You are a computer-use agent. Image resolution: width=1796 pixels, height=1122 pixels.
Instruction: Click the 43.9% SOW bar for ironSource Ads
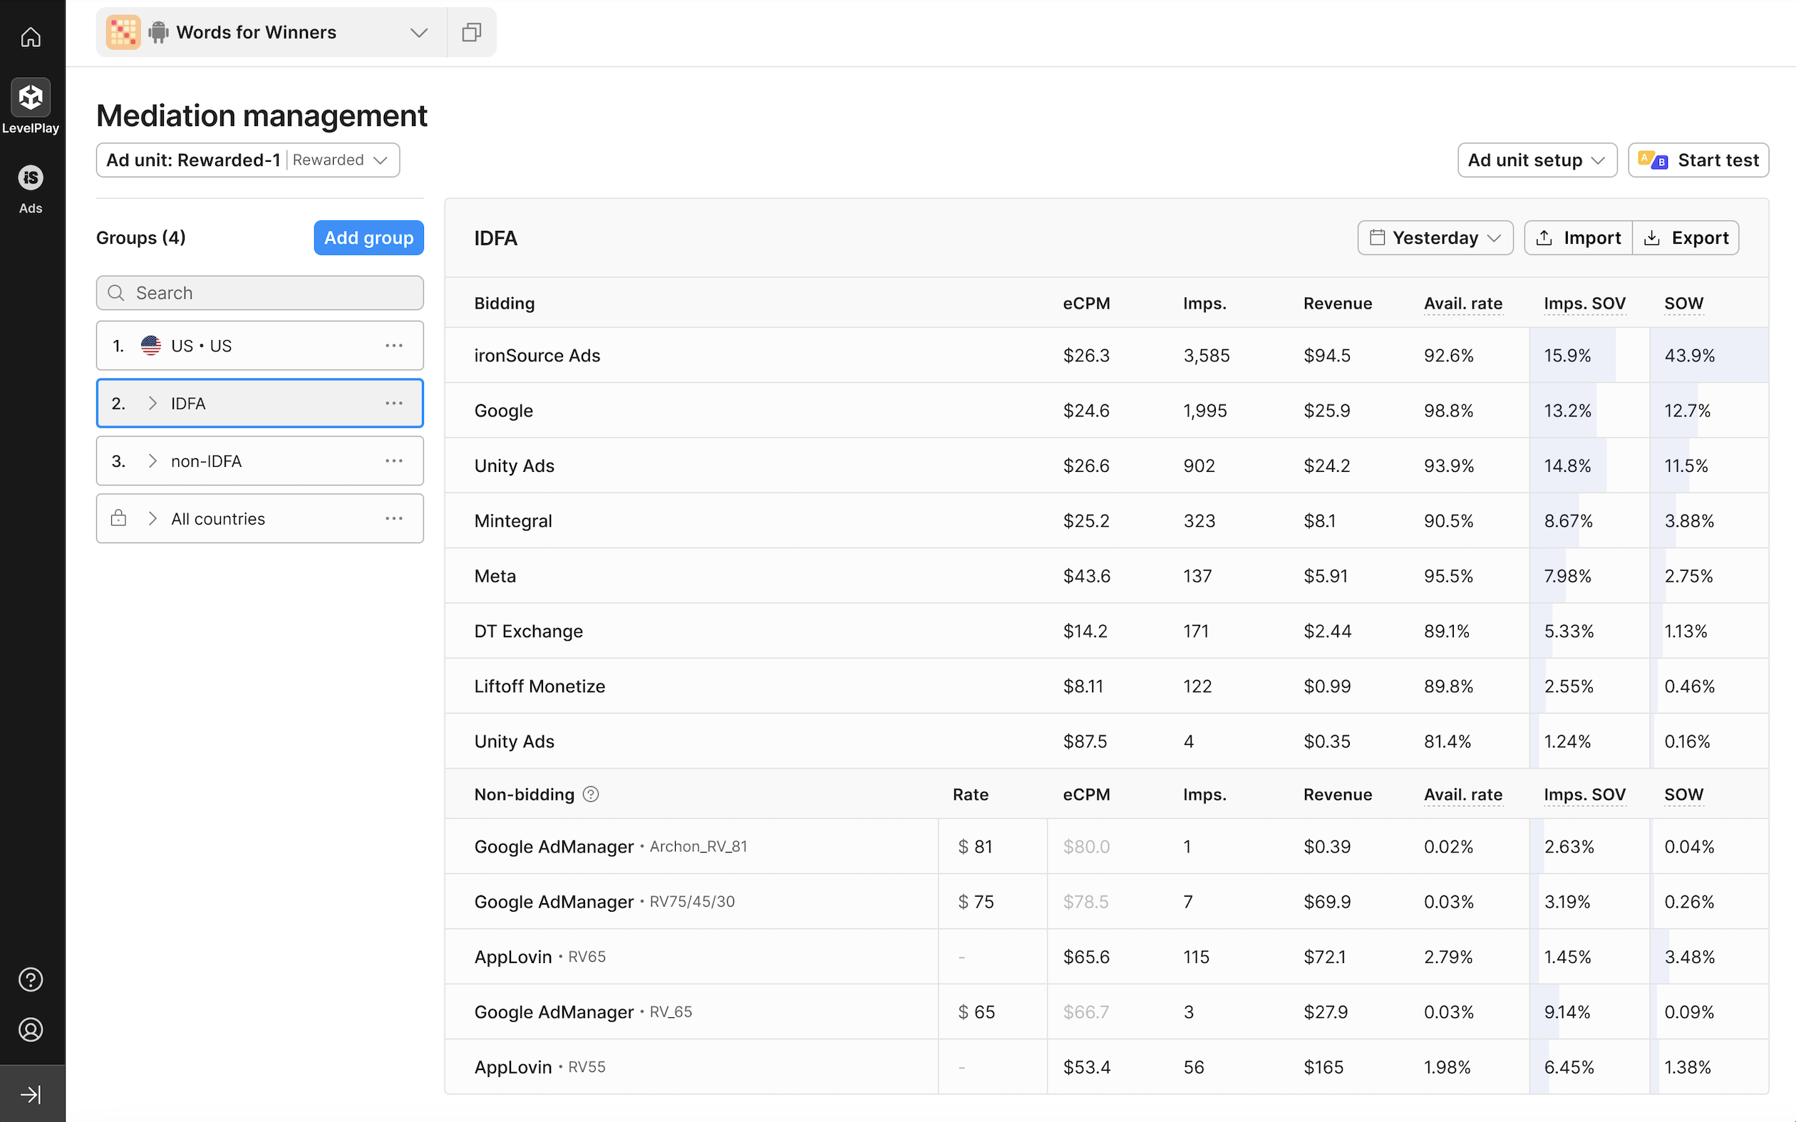tap(1709, 356)
